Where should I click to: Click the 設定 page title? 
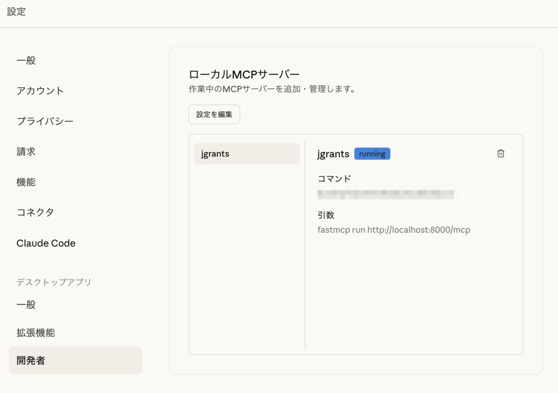16,12
